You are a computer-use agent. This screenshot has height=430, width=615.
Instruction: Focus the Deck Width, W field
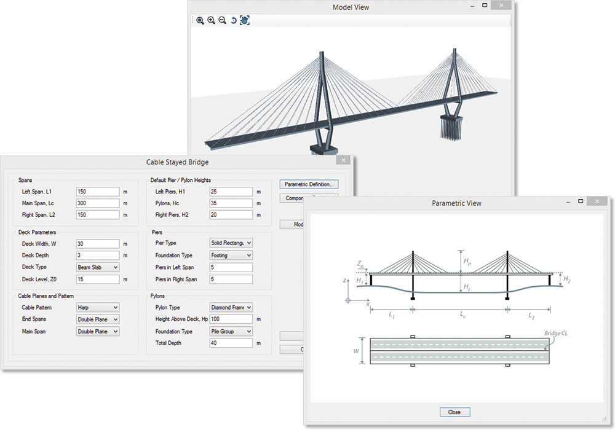pos(97,244)
